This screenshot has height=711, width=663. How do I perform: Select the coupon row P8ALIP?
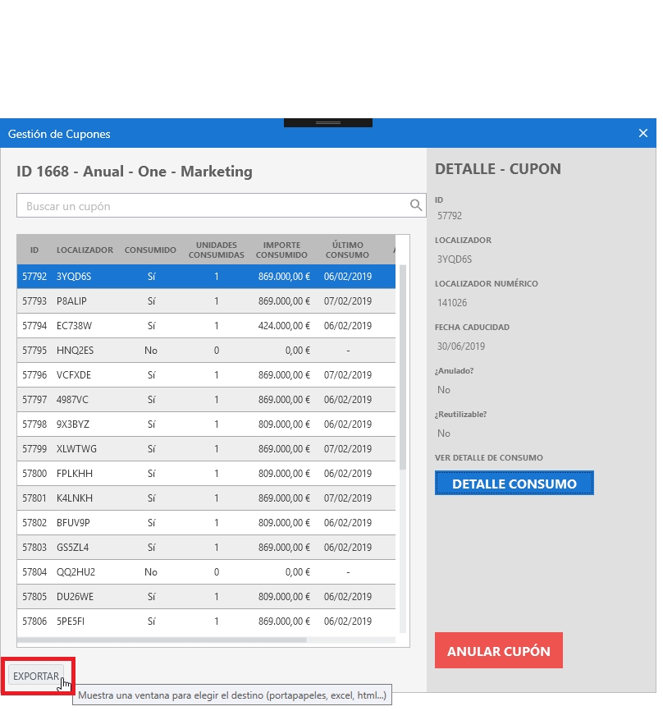pyautogui.click(x=206, y=301)
